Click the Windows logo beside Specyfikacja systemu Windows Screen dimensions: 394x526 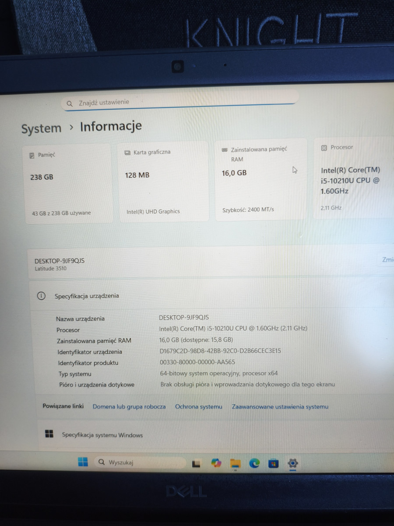coord(49,434)
